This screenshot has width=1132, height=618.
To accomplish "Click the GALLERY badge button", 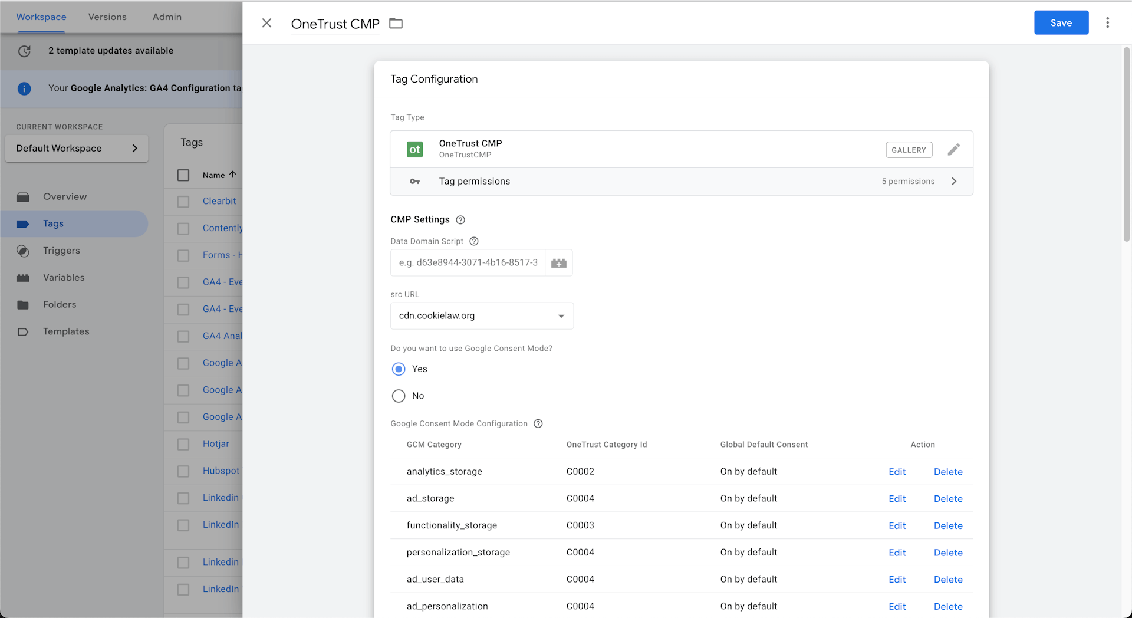I will click(909, 150).
